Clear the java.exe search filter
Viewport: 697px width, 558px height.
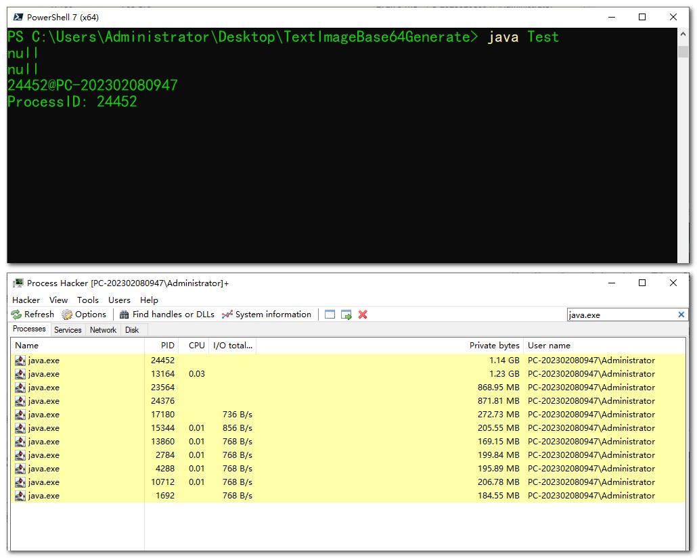[681, 315]
